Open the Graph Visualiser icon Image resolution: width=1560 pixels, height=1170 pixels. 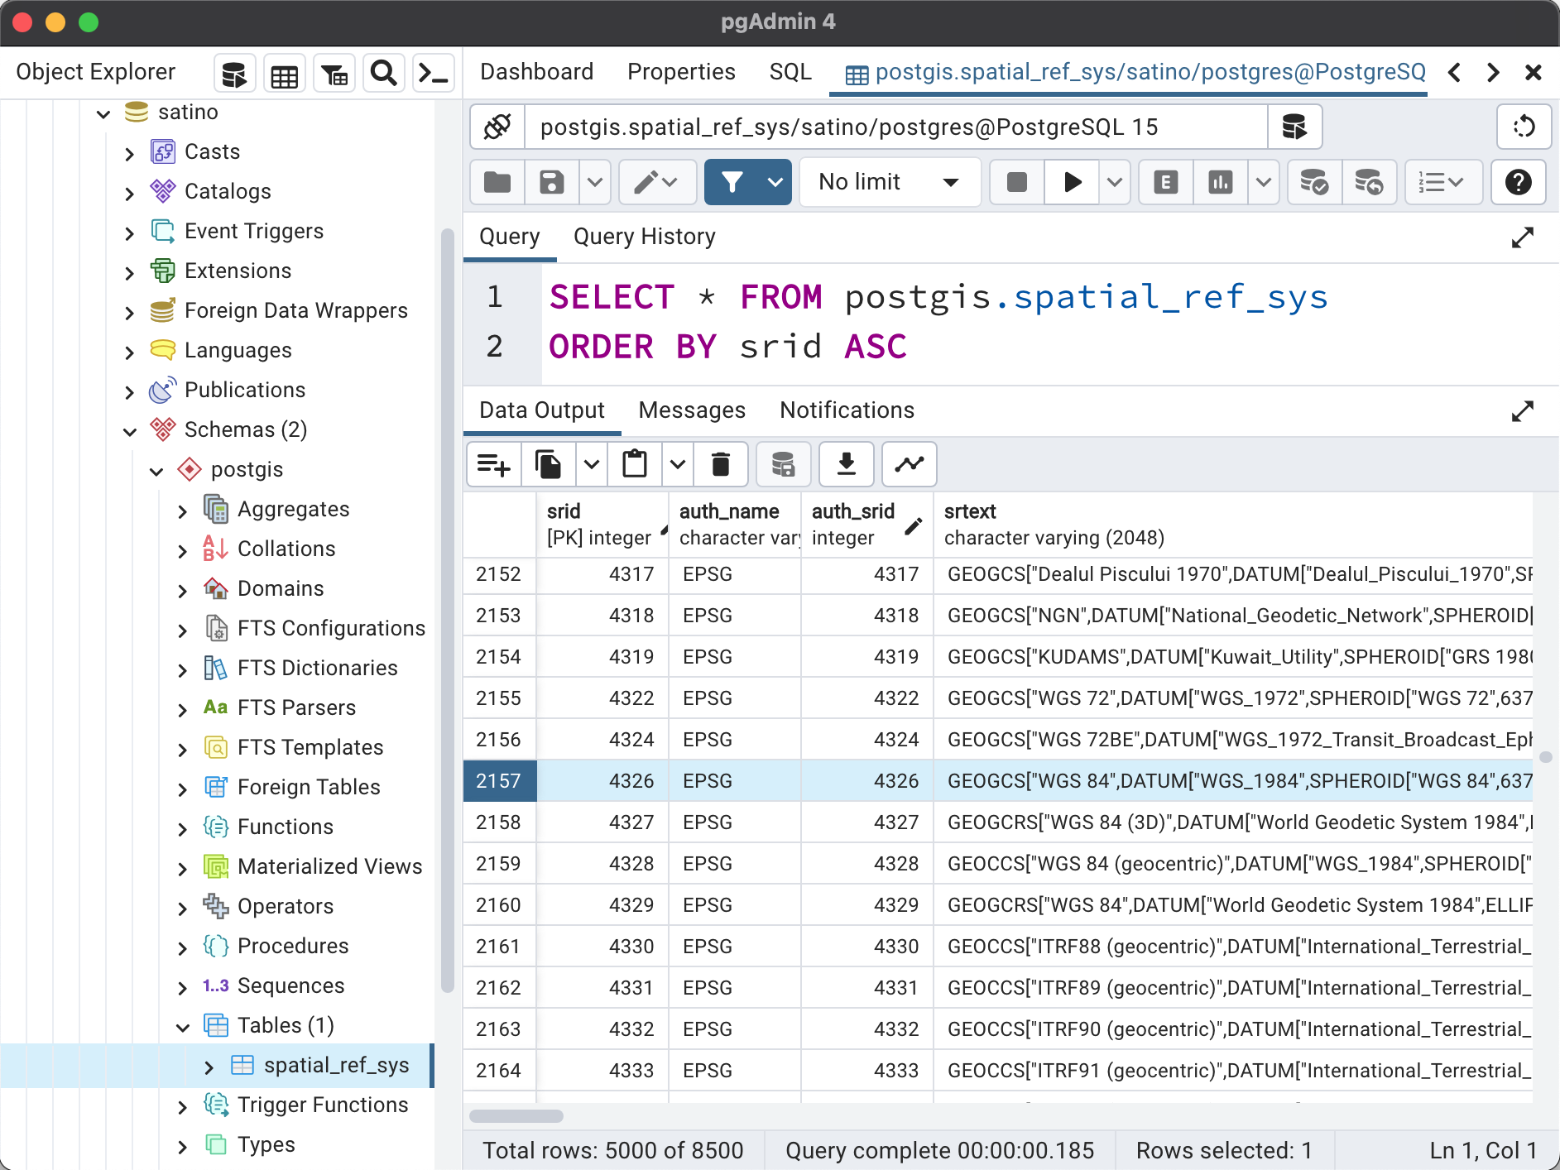click(x=909, y=464)
